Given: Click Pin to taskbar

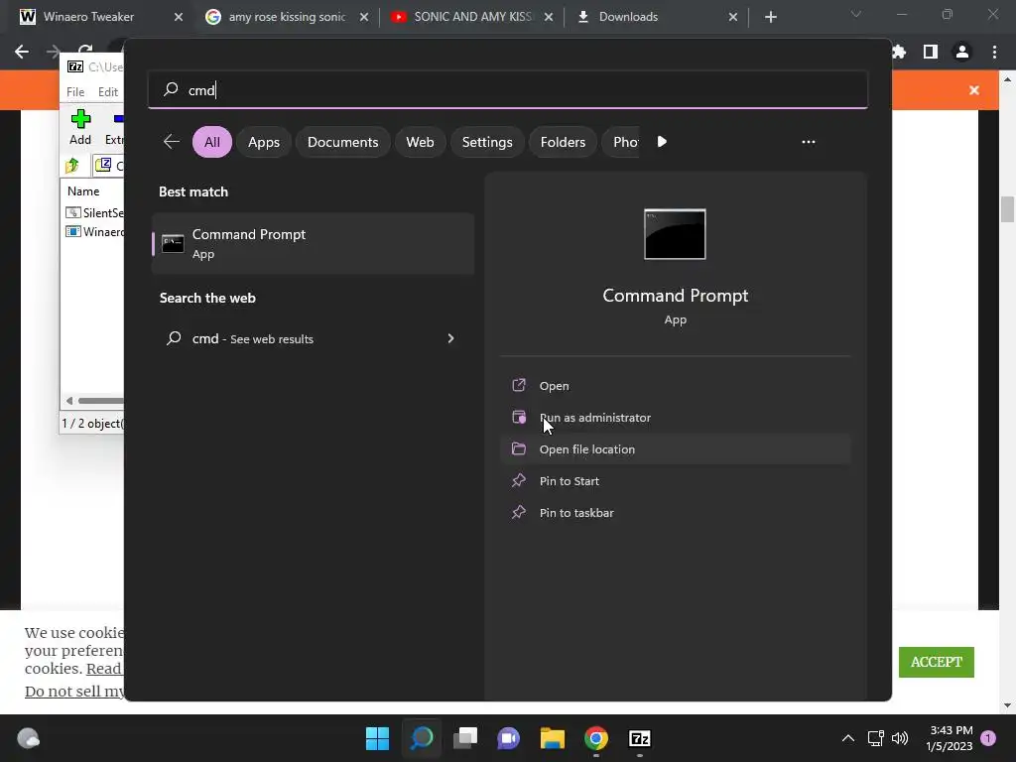Looking at the screenshot, I should tap(675, 513).
